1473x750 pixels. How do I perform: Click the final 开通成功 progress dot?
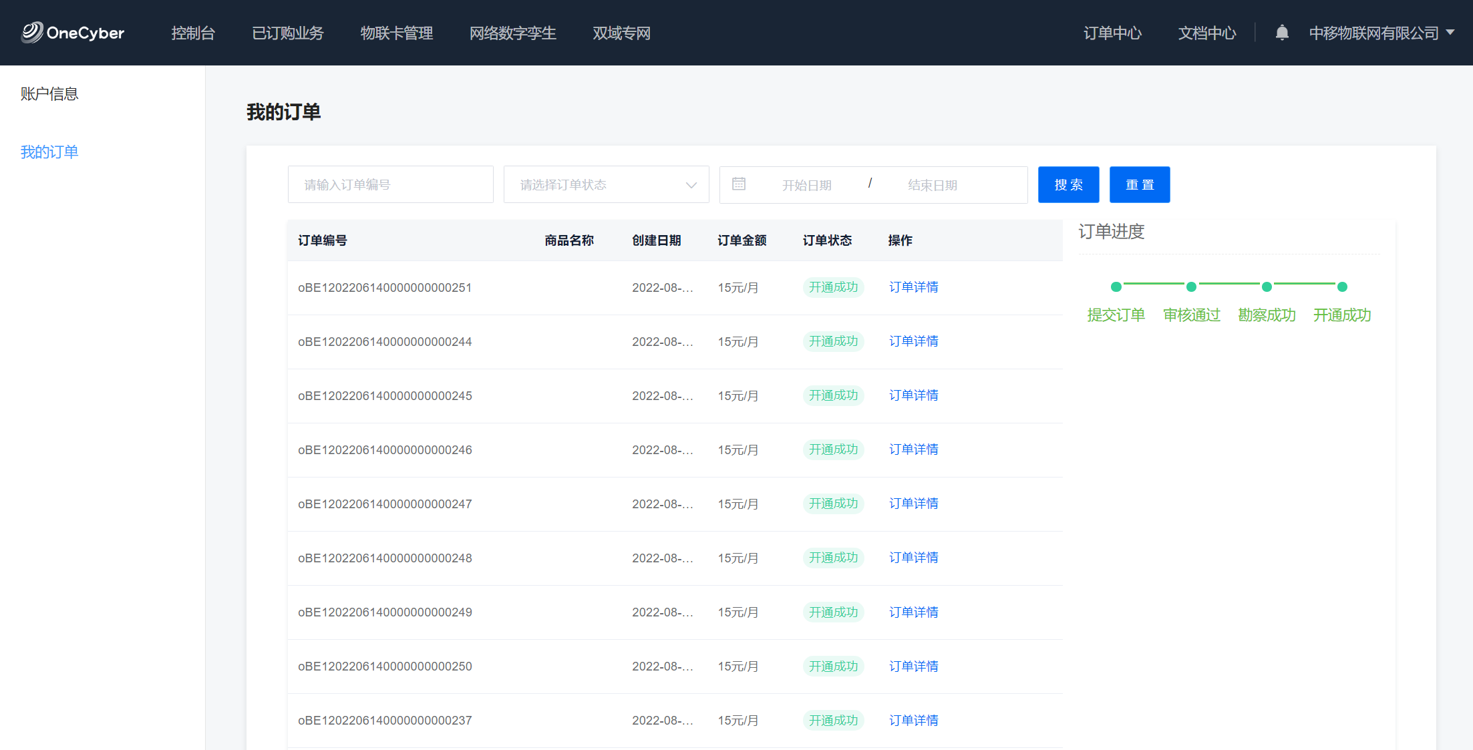[1342, 287]
